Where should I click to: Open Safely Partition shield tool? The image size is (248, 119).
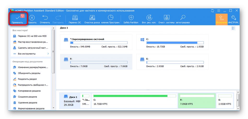[131, 19]
